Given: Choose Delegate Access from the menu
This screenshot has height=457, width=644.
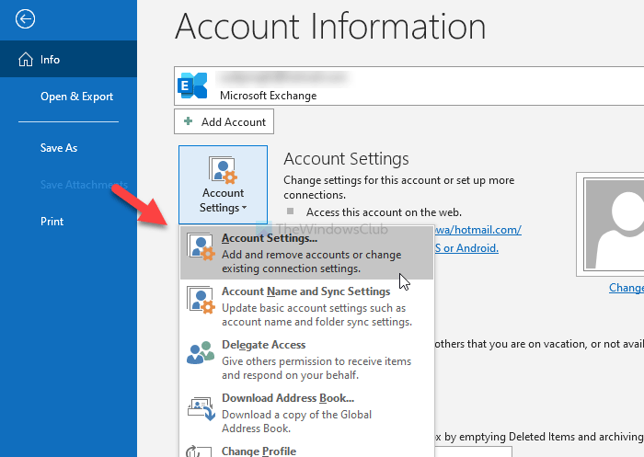Looking at the screenshot, I should 263,345.
